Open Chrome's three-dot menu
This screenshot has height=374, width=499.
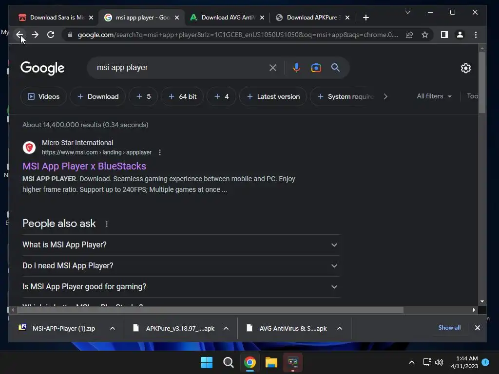pyautogui.click(x=476, y=35)
